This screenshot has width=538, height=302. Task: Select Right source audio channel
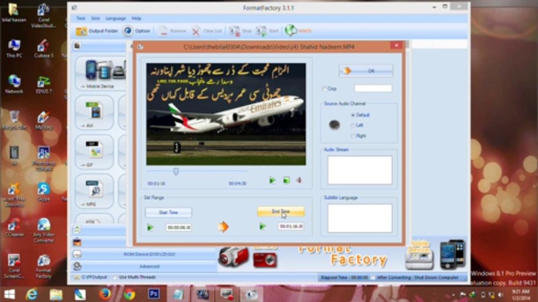point(353,136)
